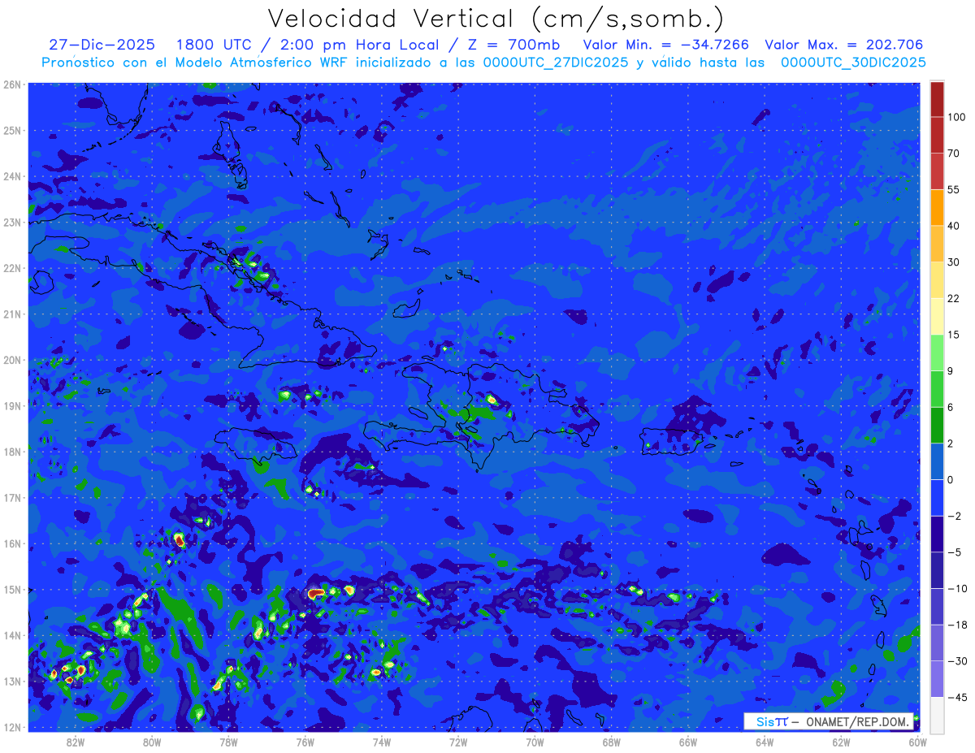The width and height of the screenshot is (975, 753).
Task: Click the "70W" longitude label
Action: (535, 742)
